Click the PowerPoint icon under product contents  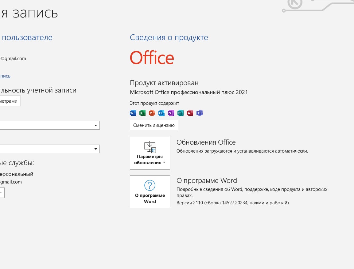[x=152, y=113]
